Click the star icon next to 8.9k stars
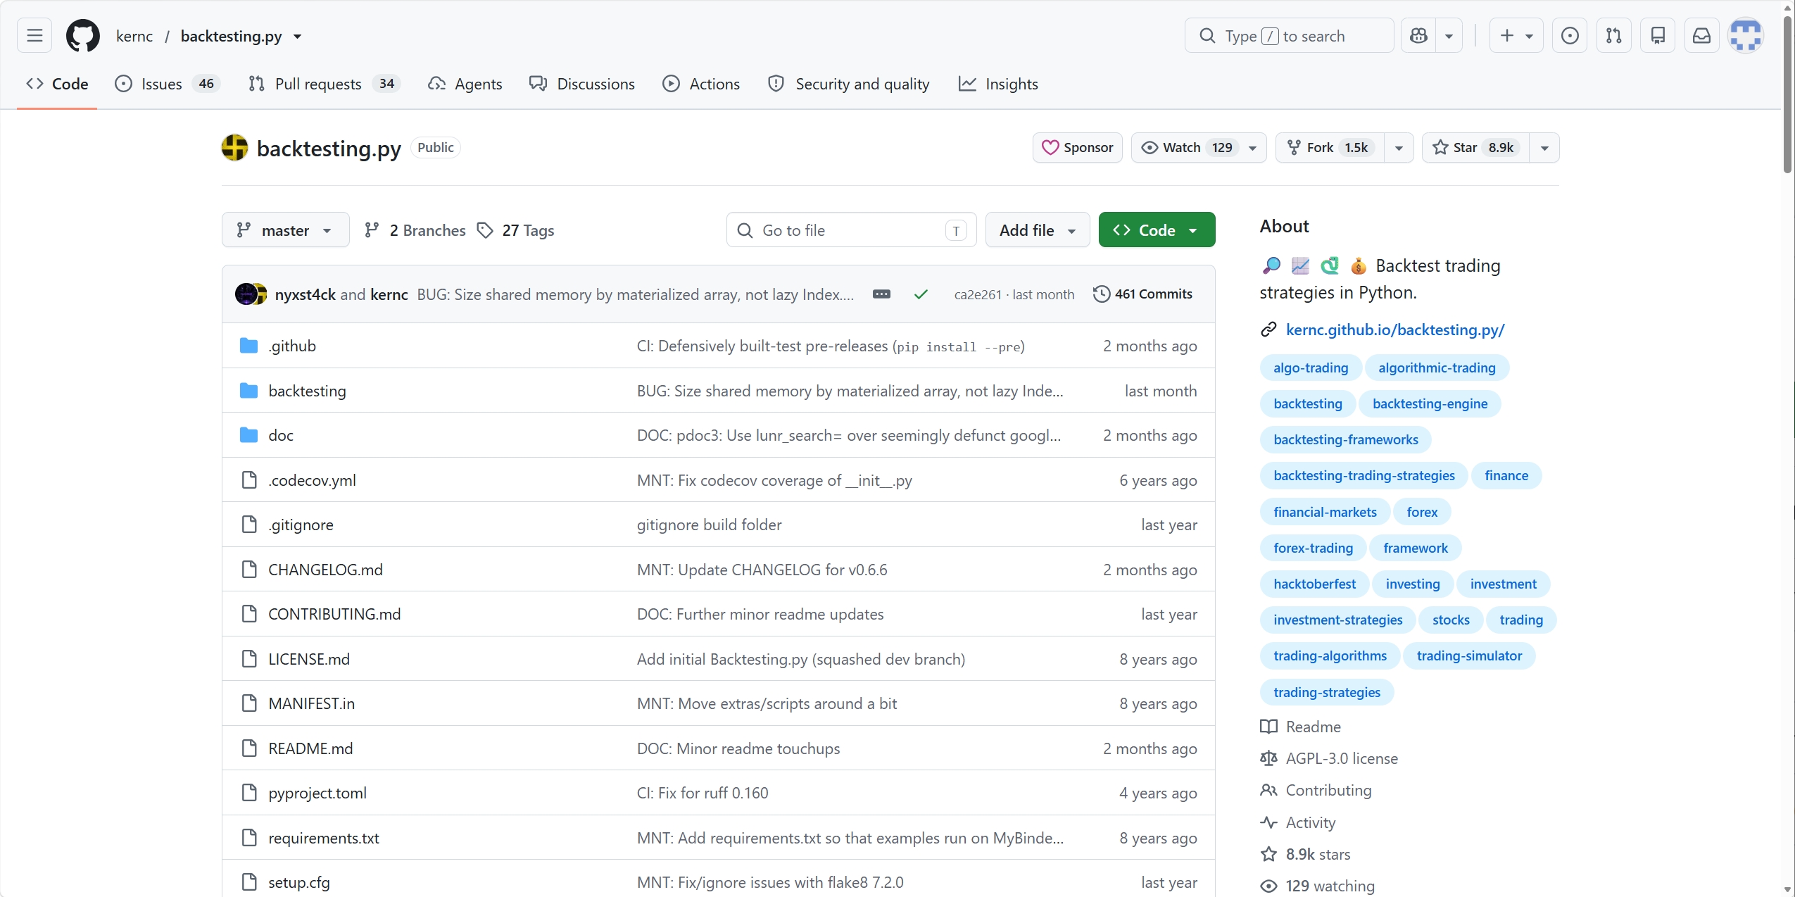The image size is (1795, 897). click(x=1268, y=854)
